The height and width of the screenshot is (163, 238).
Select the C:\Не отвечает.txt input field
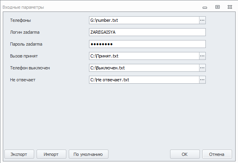click(144, 80)
